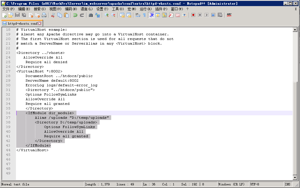The height and width of the screenshot is (188, 300).
Task: Toggle the monitoring eye icon
Action: (184, 15)
